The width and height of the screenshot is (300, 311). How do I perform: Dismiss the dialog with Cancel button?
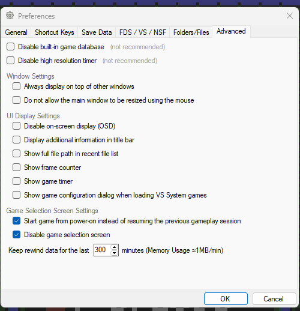tap(274, 299)
